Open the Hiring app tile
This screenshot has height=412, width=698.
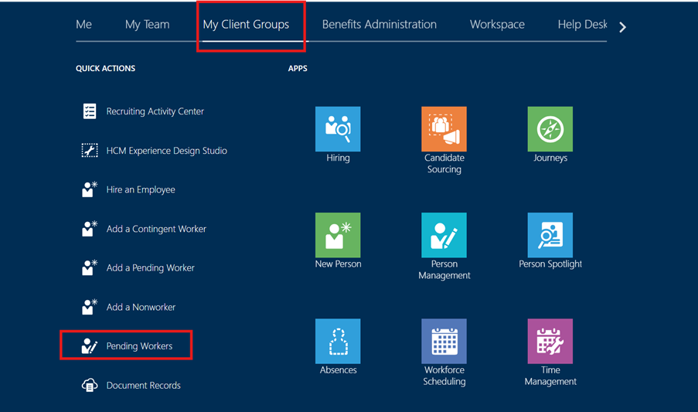click(x=338, y=129)
